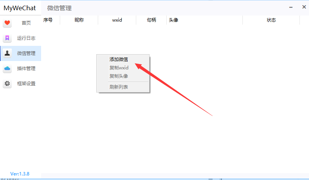Click the wxid column header

pos(117,20)
